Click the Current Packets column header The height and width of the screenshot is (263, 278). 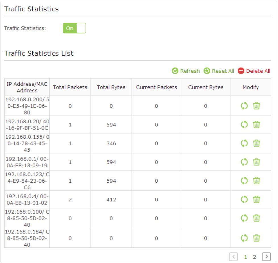(156, 87)
